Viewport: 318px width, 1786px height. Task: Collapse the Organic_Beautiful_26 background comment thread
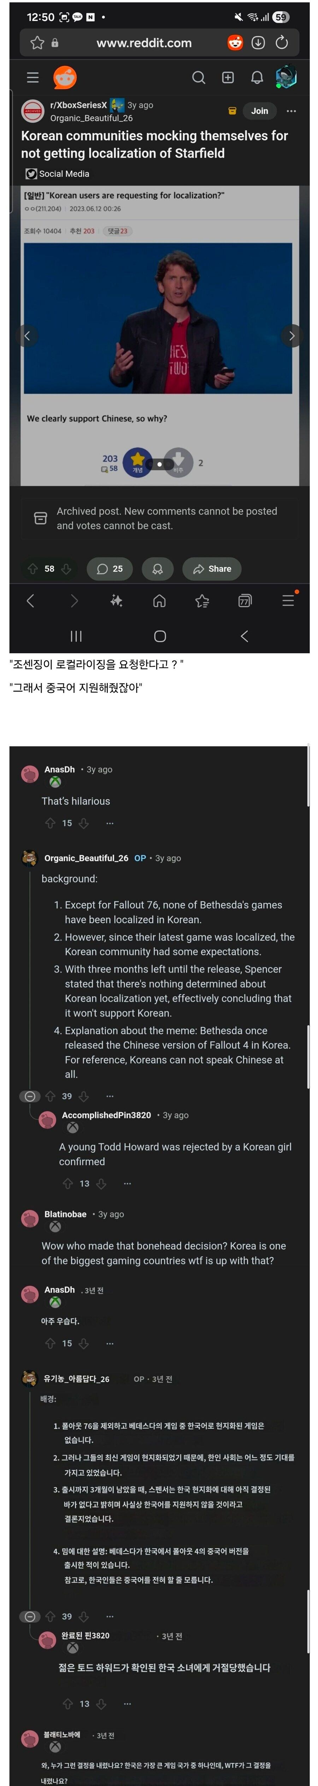point(30,1096)
